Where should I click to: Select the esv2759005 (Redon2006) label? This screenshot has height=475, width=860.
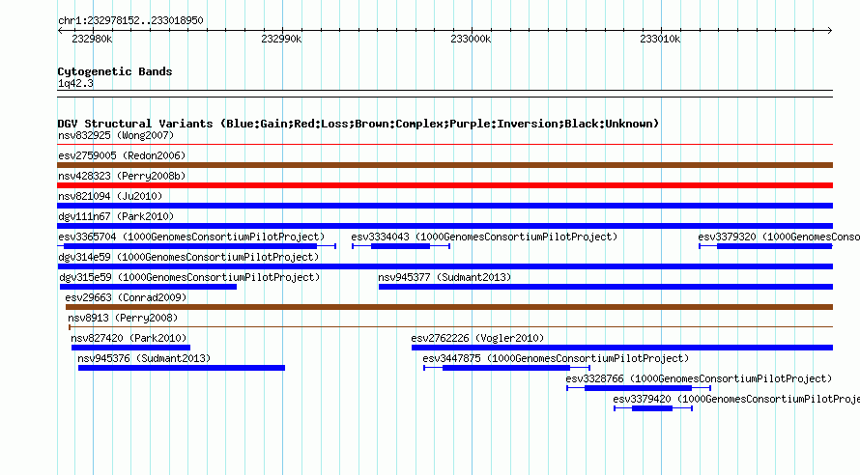click(x=122, y=155)
